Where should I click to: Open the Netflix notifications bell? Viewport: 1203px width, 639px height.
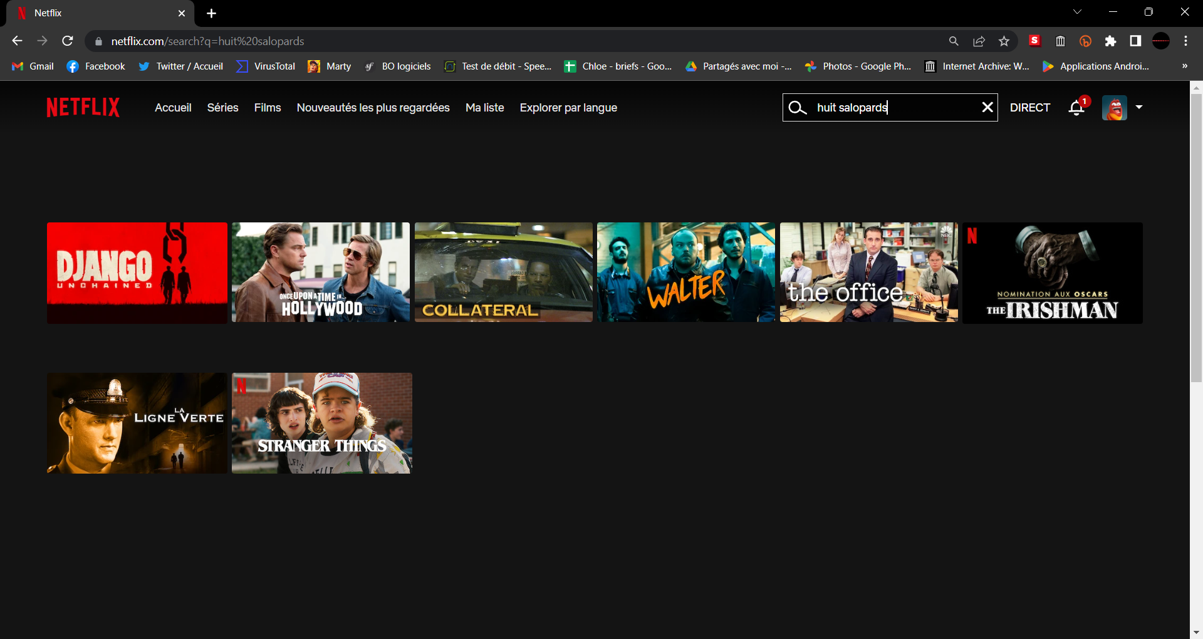coord(1076,108)
